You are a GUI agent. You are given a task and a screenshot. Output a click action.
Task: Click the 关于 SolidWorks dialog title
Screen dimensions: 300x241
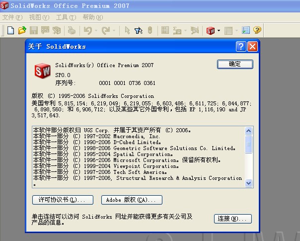(57, 47)
